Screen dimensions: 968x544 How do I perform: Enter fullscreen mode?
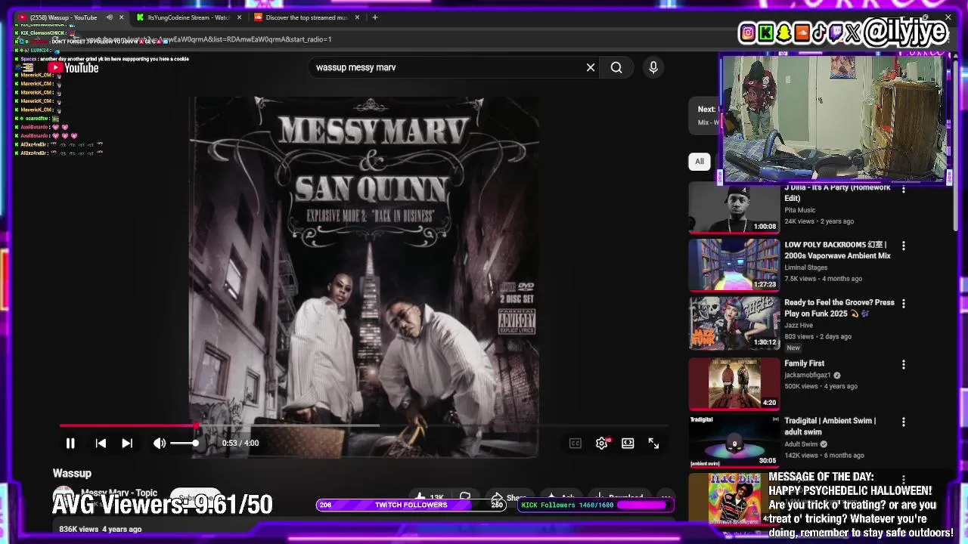click(653, 444)
